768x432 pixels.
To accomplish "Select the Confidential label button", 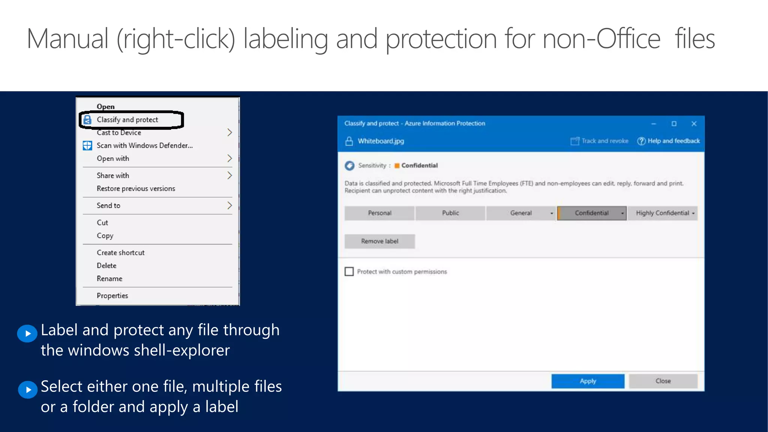I will pos(592,213).
